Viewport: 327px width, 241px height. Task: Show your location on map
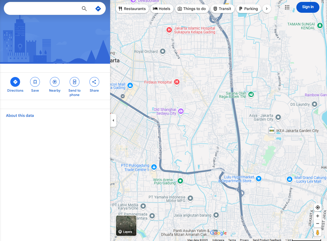[318, 207]
